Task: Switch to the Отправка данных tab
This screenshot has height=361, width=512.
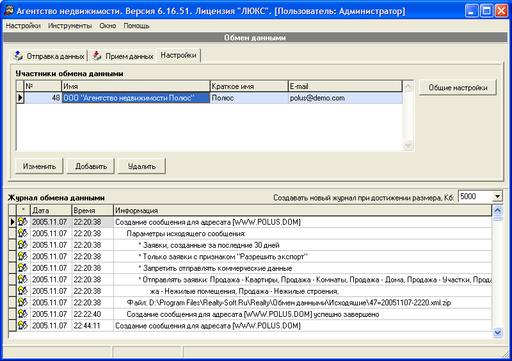Action: [x=49, y=56]
